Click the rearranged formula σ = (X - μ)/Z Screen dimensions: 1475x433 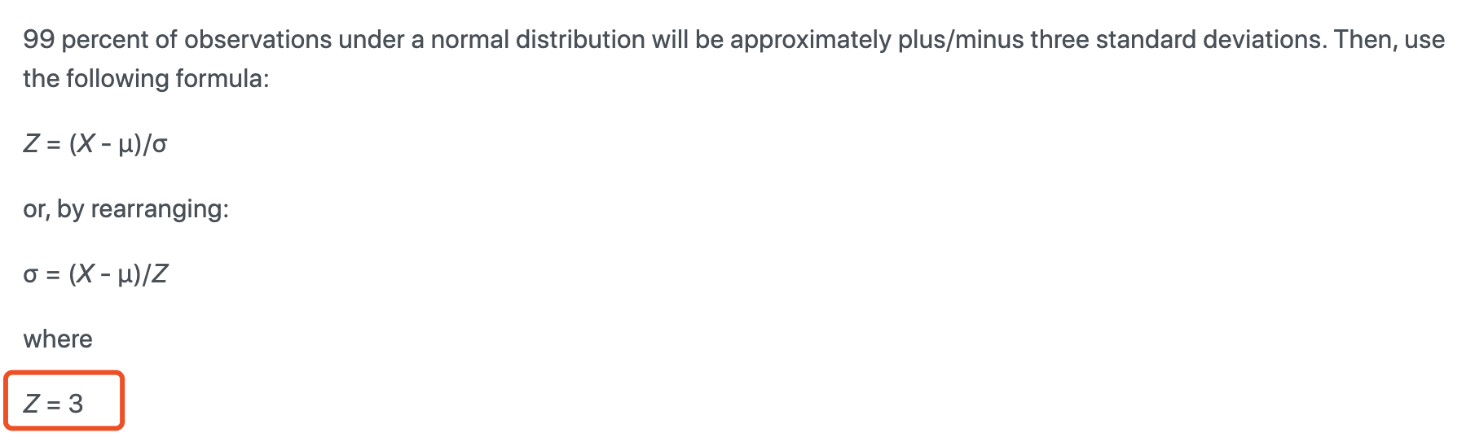click(95, 274)
